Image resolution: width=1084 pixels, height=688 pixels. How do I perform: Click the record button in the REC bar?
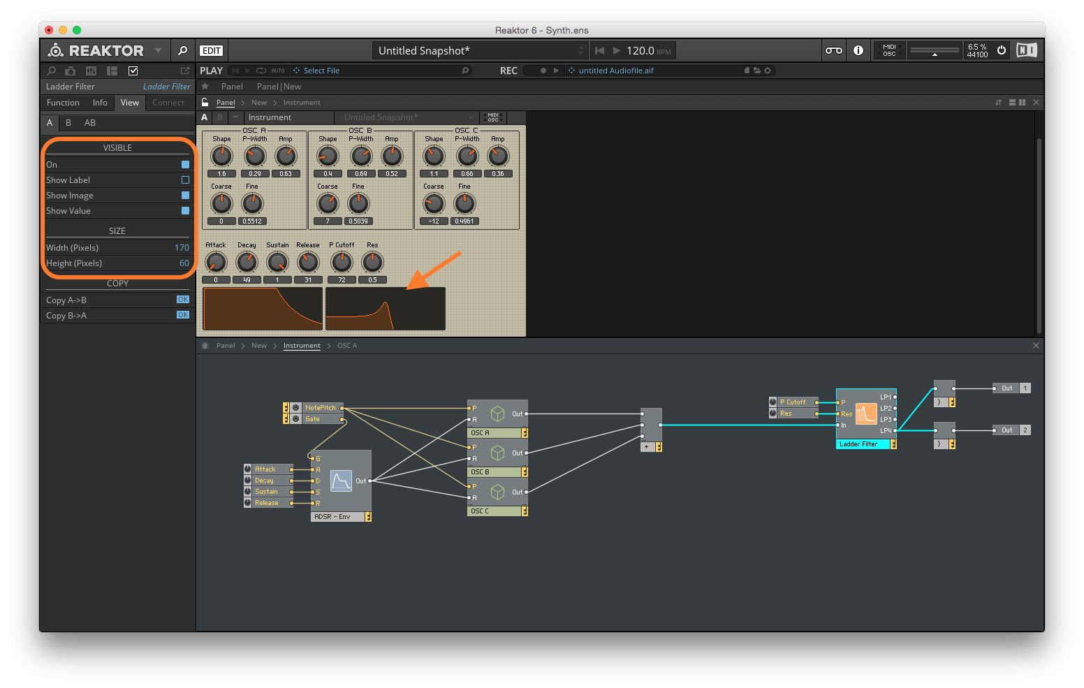click(543, 71)
